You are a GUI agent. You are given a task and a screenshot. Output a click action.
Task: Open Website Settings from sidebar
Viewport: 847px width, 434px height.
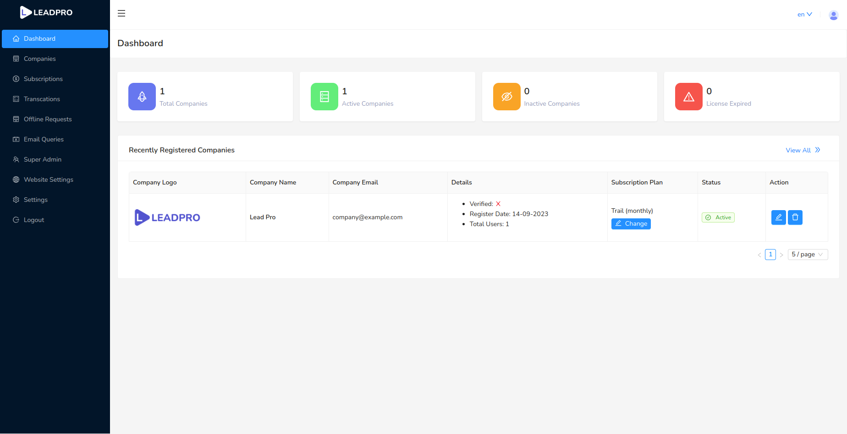(x=49, y=179)
